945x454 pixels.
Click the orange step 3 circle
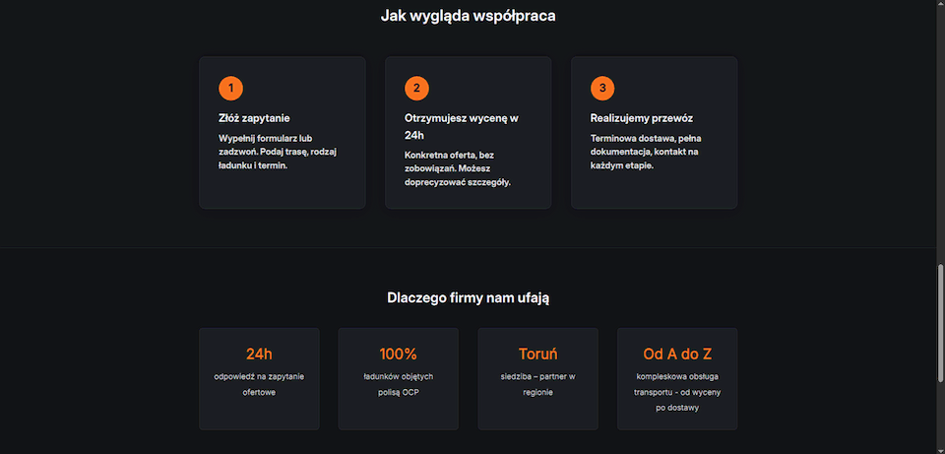[x=602, y=89]
